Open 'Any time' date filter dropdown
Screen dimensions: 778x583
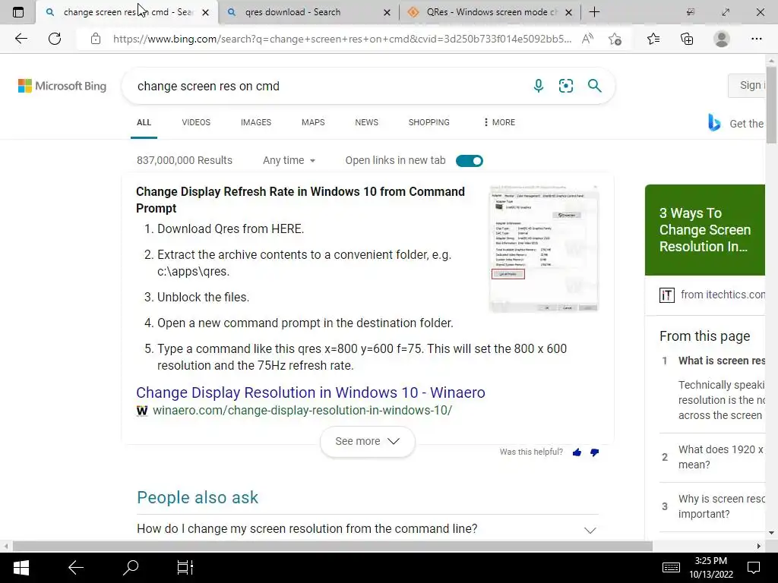(x=289, y=160)
